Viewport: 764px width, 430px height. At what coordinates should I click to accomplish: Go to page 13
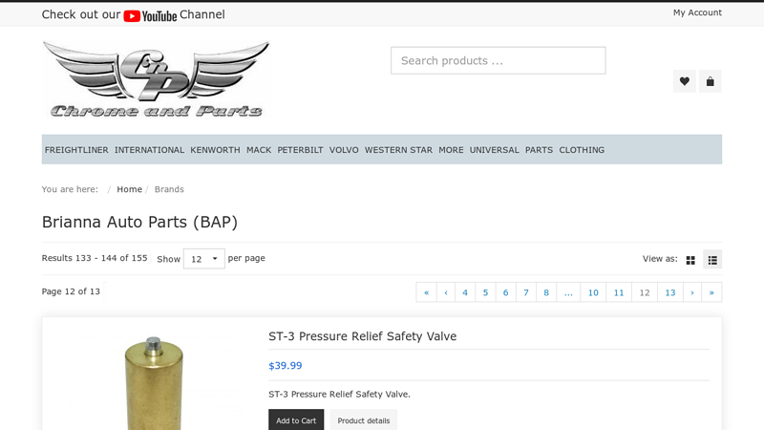[670, 292]
